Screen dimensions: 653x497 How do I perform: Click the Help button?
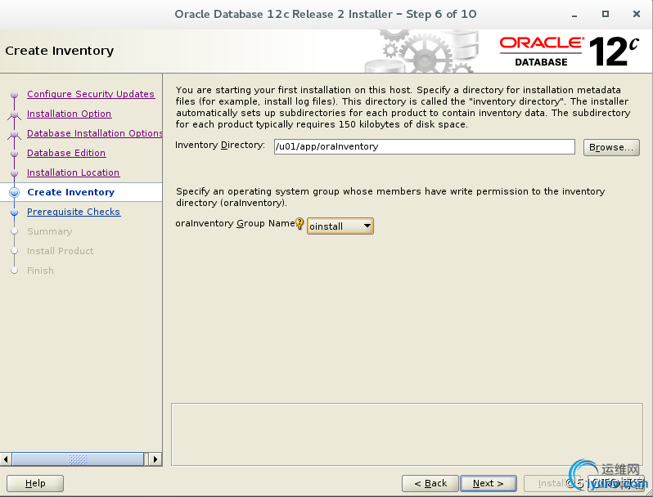pos(35,483)
